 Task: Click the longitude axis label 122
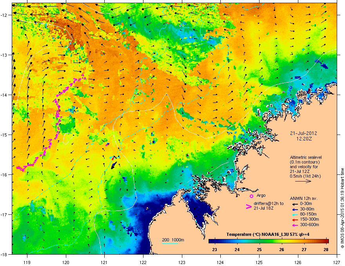click(x=143, y=262)
